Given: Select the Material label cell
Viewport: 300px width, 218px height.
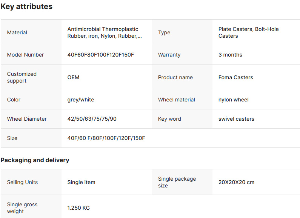Looking at the screenshot, I should point(31,32).
